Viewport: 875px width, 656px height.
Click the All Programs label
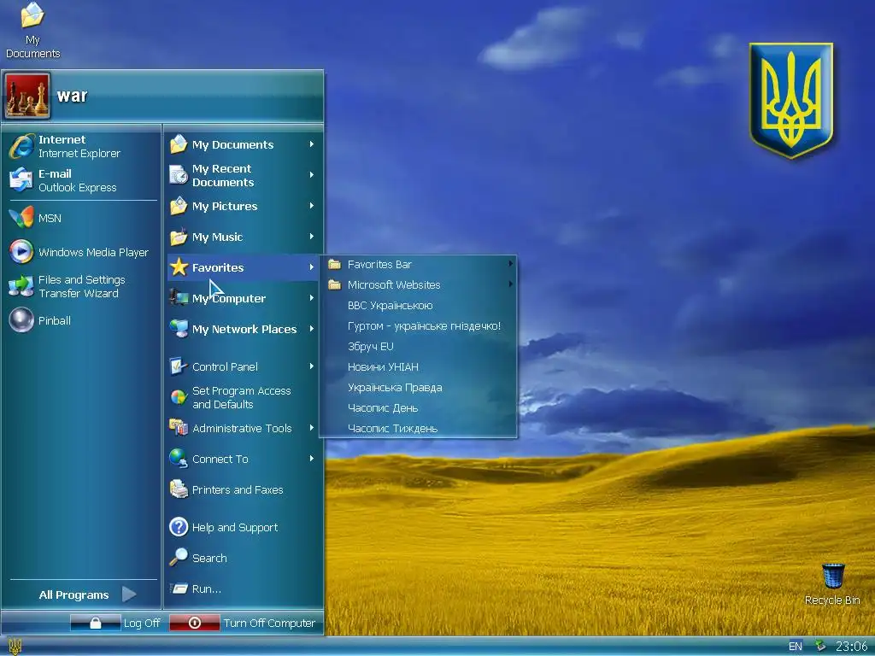(x=73, y=594)
